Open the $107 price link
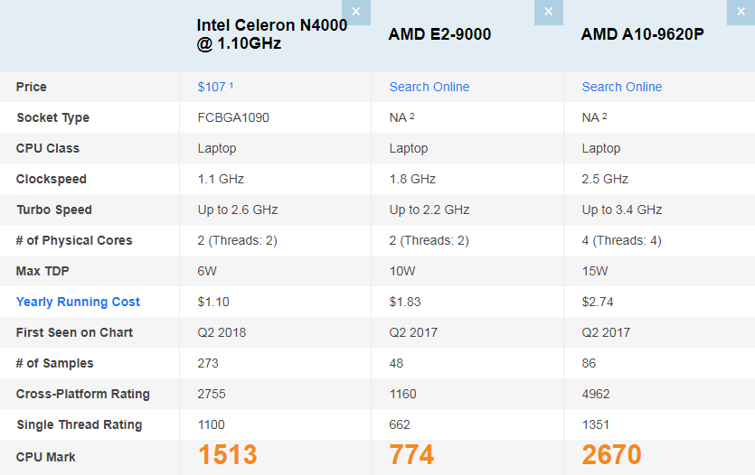The image size is (755, 475). click(211, 87)
